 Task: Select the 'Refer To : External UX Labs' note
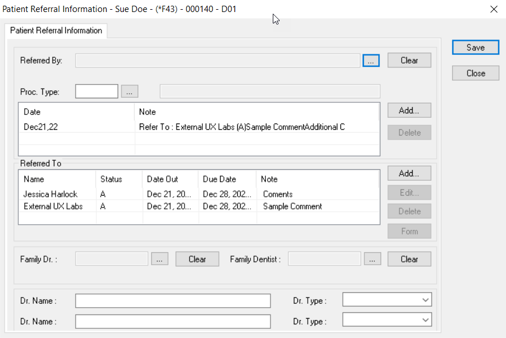[242, 127]
